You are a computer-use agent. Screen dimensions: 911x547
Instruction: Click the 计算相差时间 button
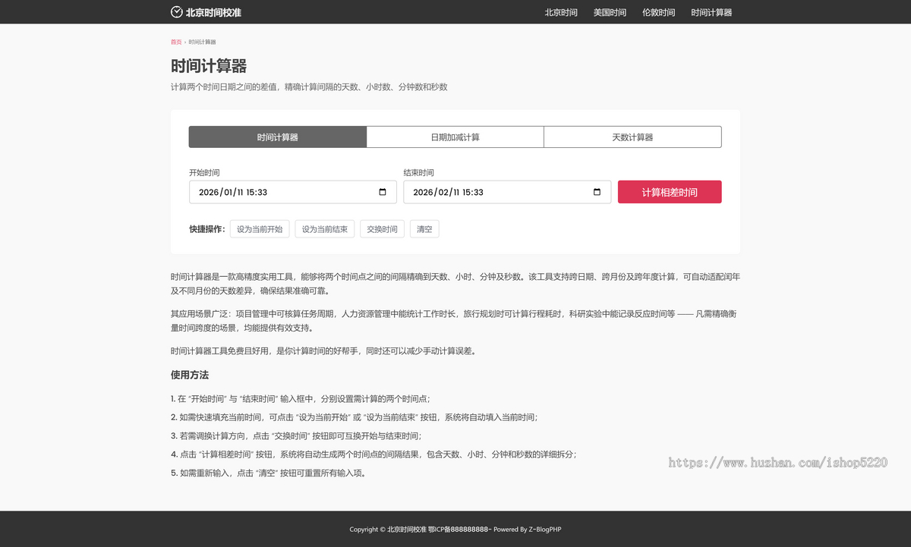[x=670, y=192]
